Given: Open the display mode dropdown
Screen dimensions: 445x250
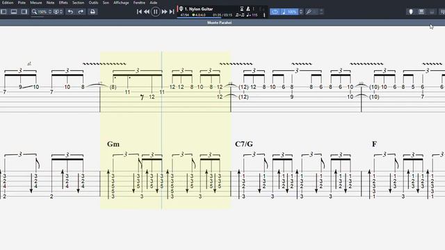Looking at the screenshot, I should 58,12.
